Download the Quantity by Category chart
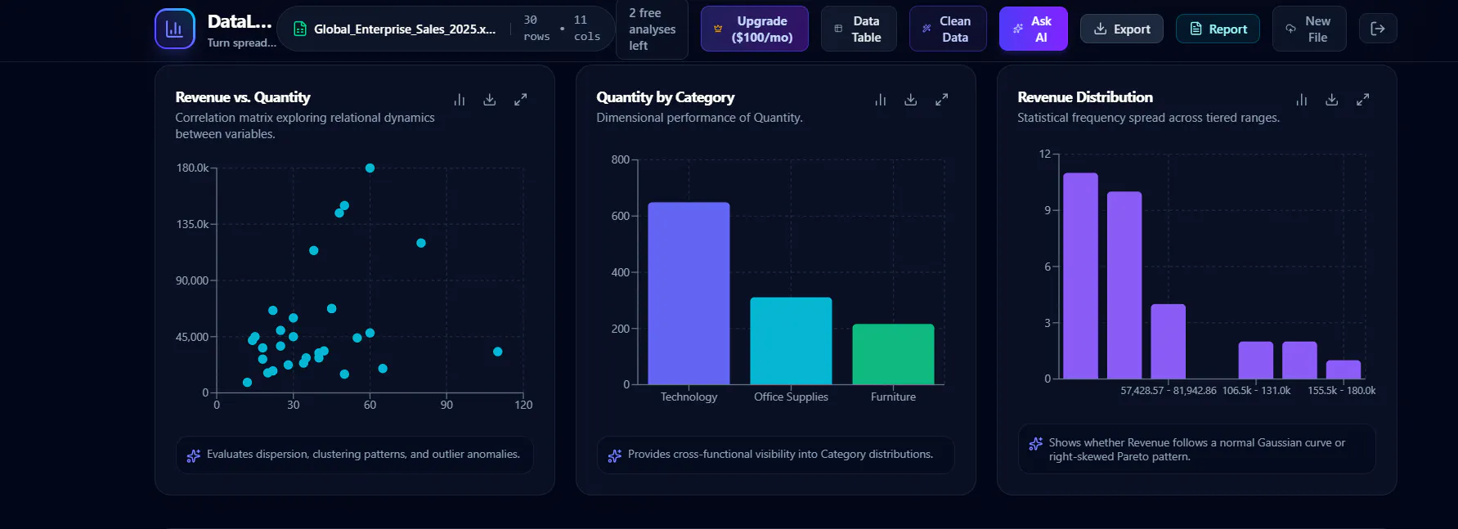 911,100
